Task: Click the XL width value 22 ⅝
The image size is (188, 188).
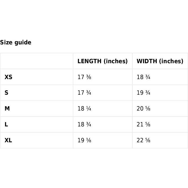Action: point(143,140)
